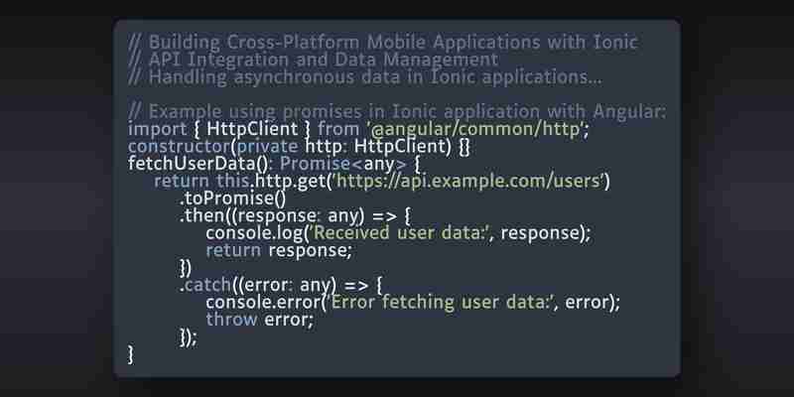
Task: Click the 'Promise<any>' return type
Action: 342,164
